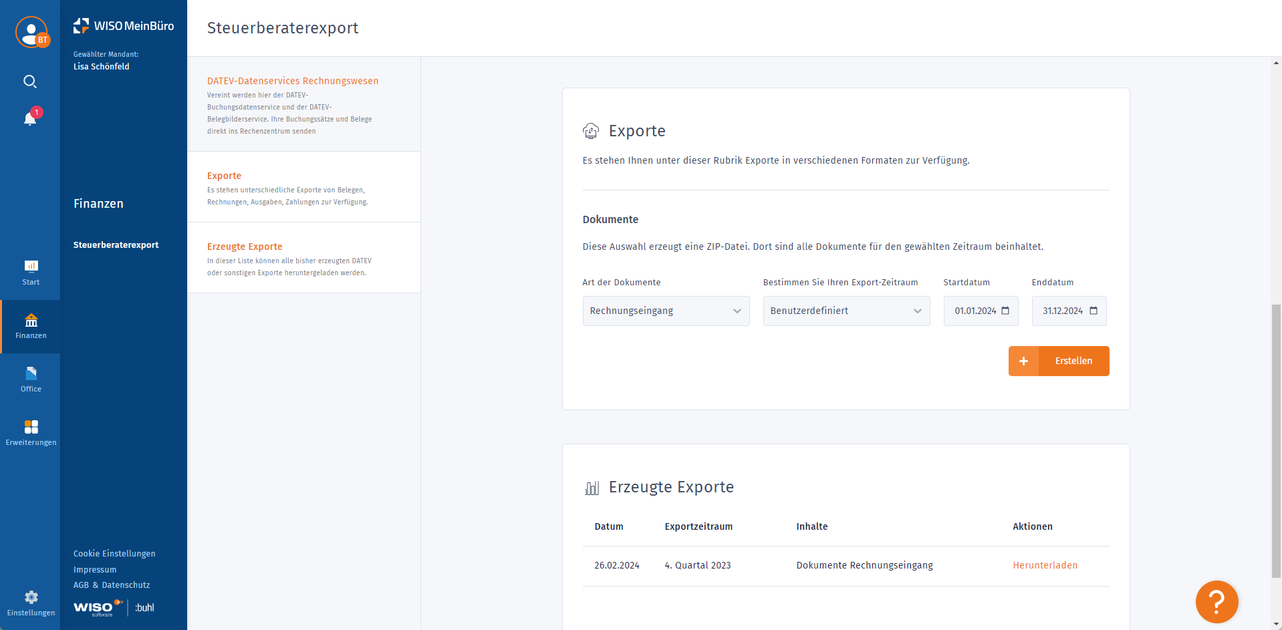Image resolution: width=1282 pixels, height=630 pixels.
Task: Open calendar picker in Enddatum field
Action: tap(1094, 311)
